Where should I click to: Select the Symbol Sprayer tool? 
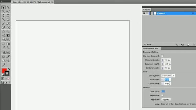[3, 52]
